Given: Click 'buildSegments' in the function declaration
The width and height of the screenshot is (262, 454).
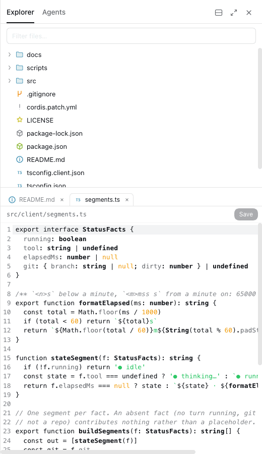Looking at the screenshot, I should (104, 431).
